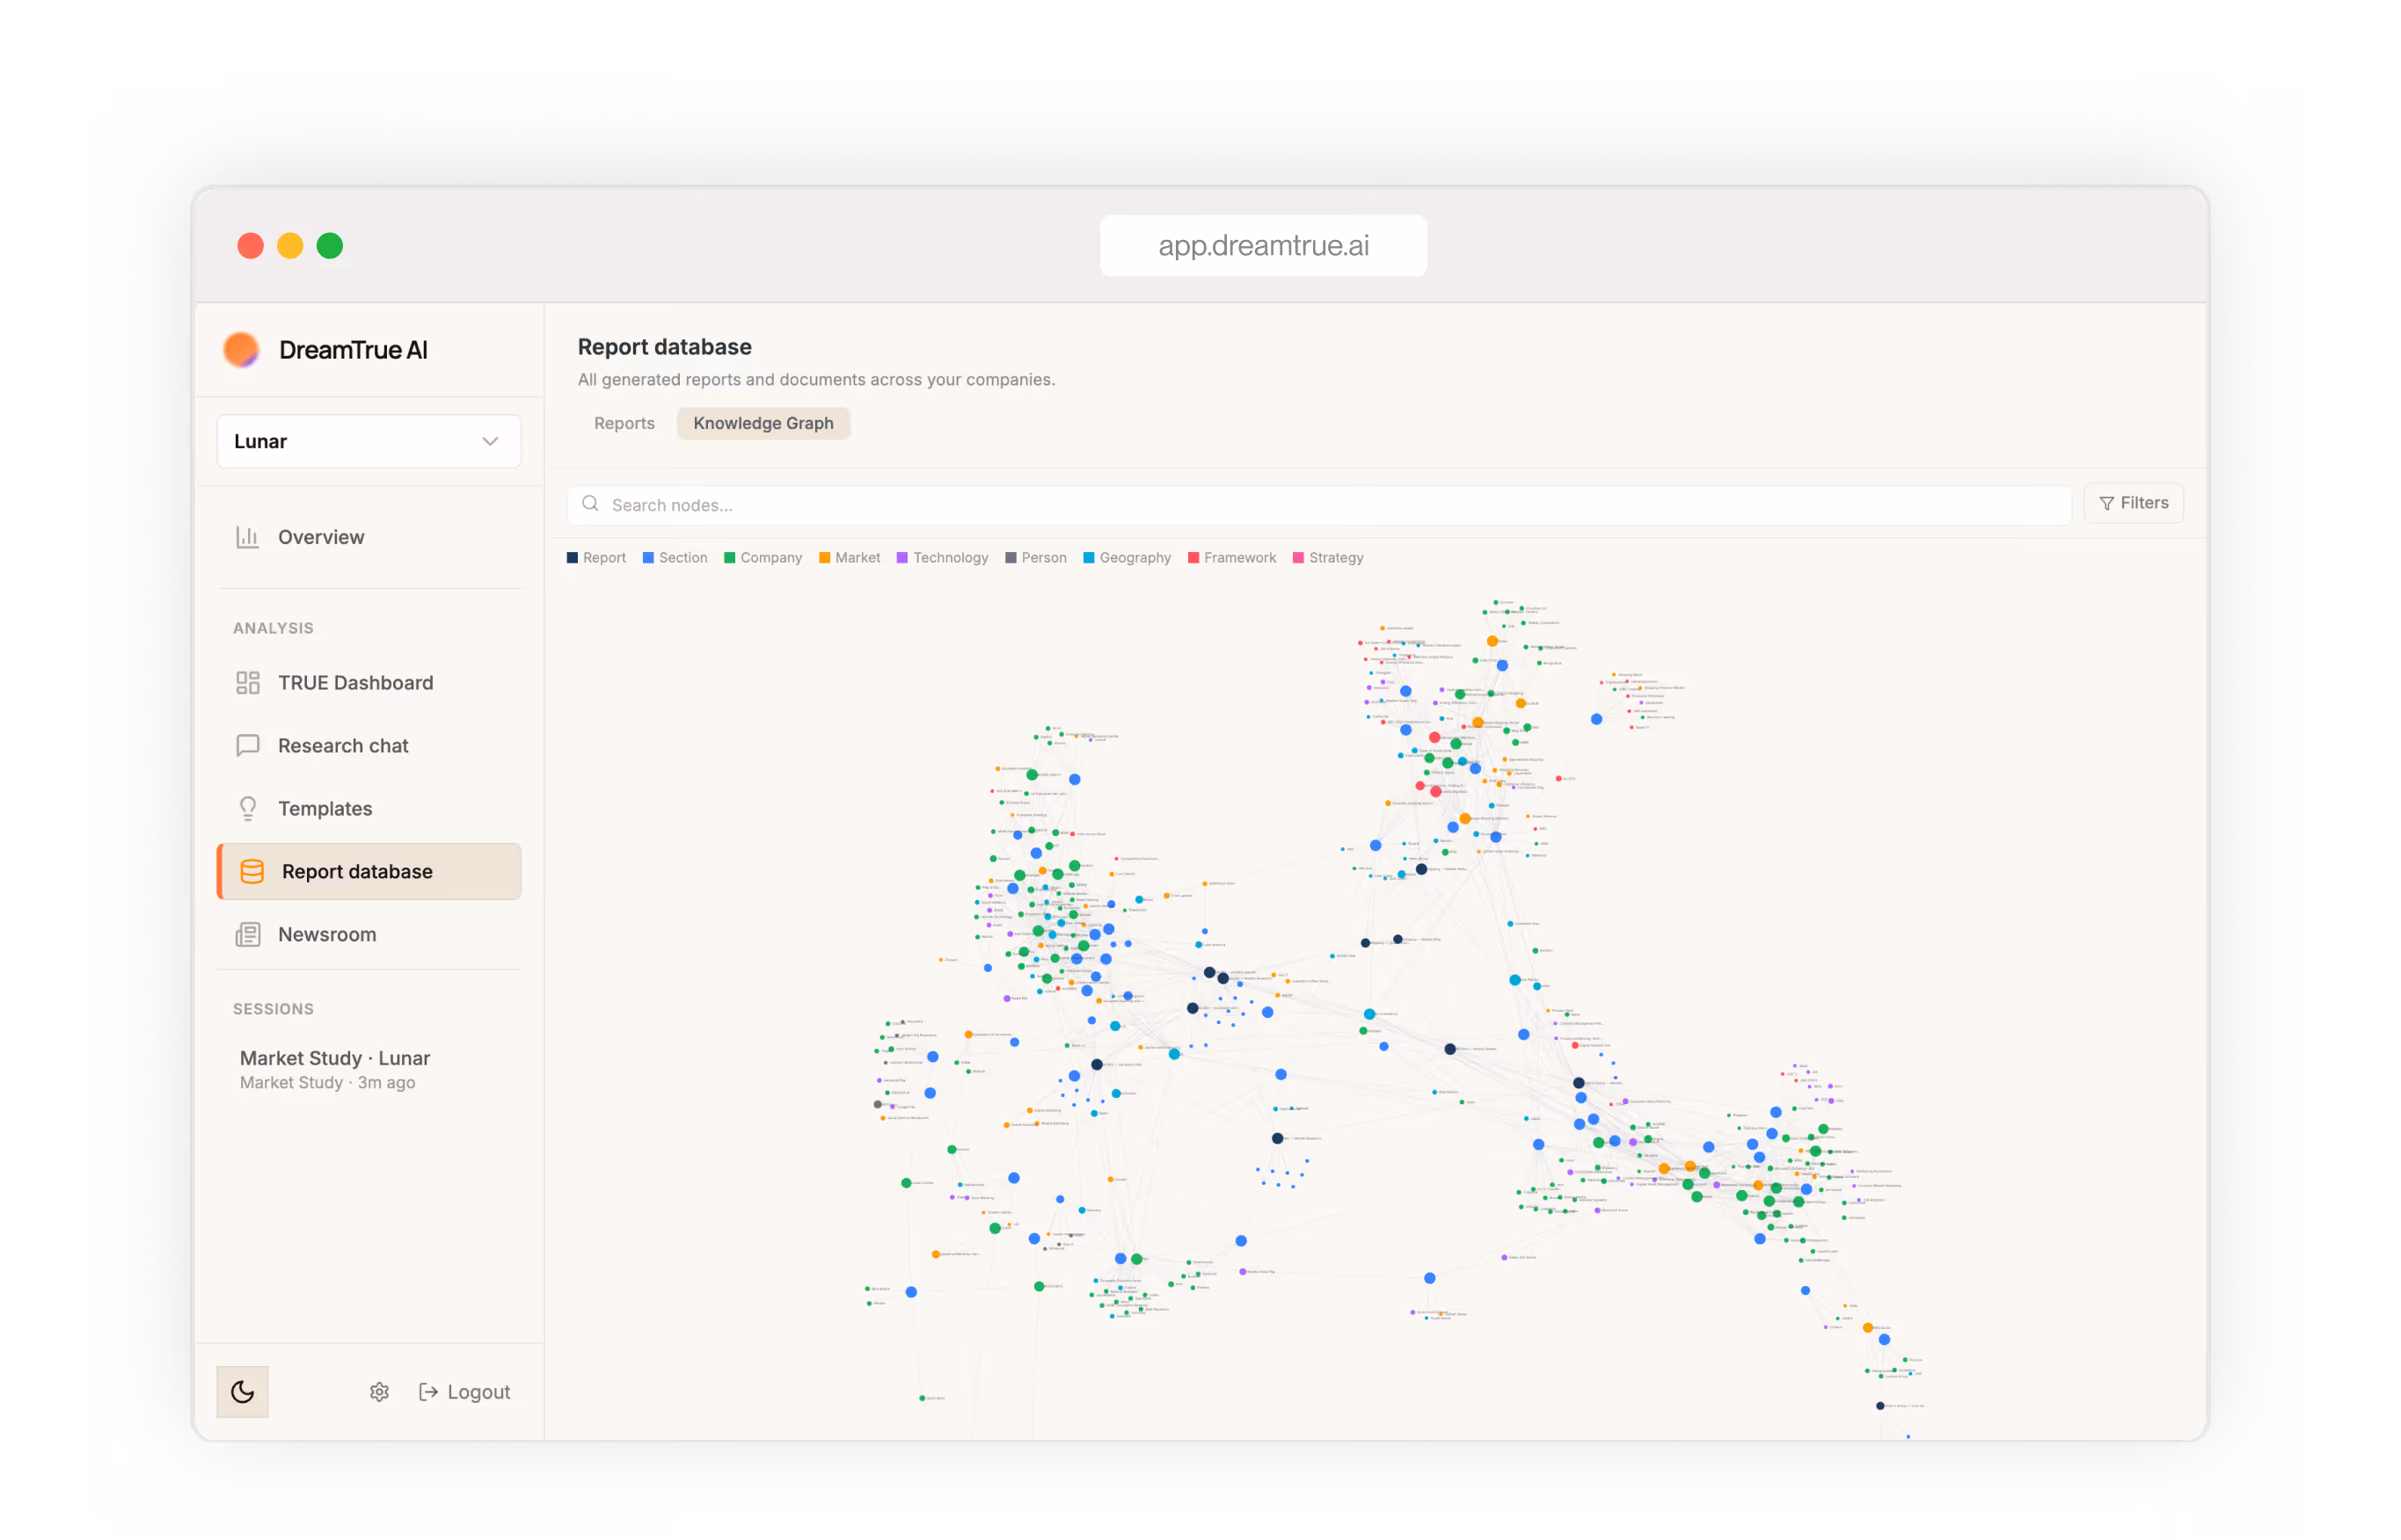Click the Report database cylinder icon
The height and width of the screenshot is (1540, 2401).
tap(252, 872)
